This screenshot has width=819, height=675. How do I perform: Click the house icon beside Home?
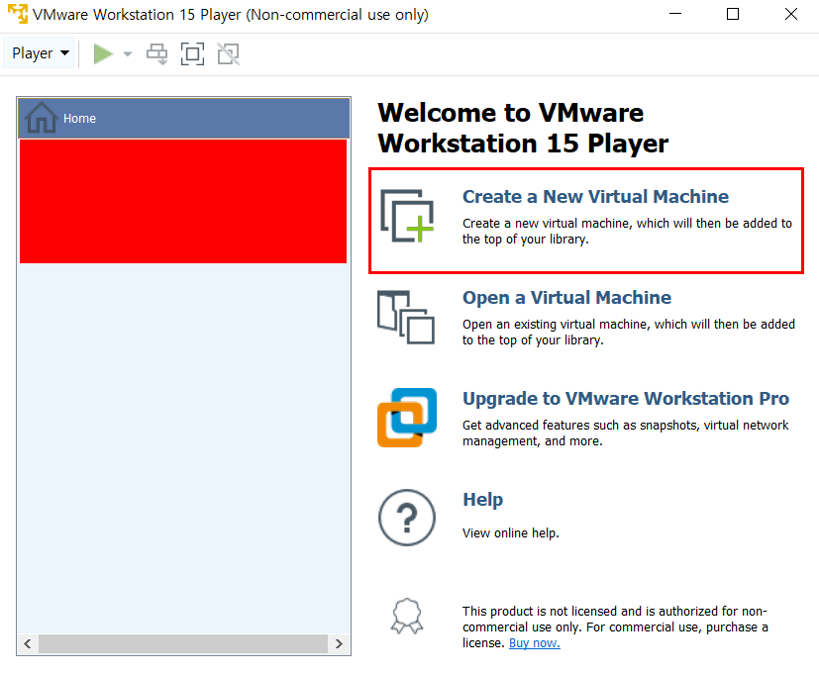coord(41,118)
